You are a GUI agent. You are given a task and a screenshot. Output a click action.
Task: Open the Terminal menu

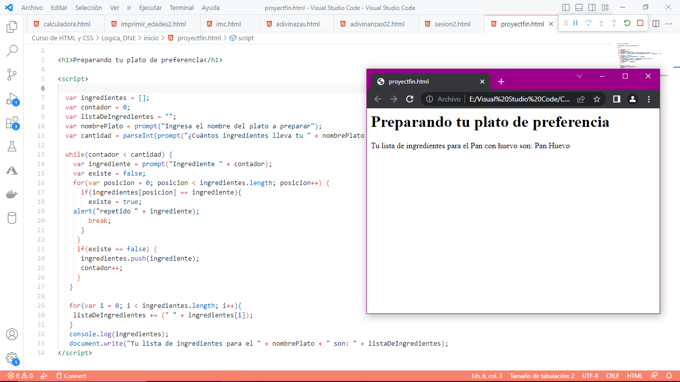(182, 7)
